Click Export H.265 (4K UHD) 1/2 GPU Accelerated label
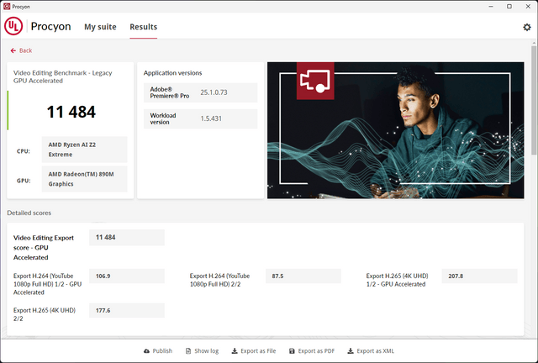The width and height of the screenshot is (538, 363). pyautogui.click(x=397, y=280)
